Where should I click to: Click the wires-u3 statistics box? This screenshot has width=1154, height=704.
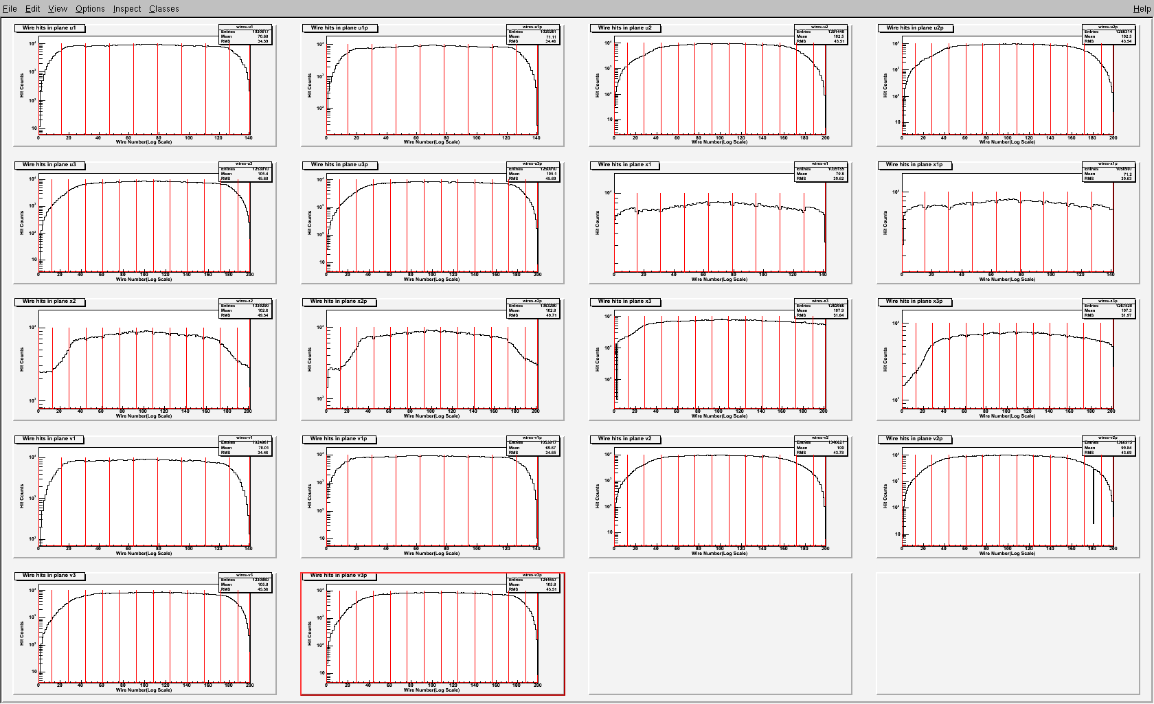[245, 172]
